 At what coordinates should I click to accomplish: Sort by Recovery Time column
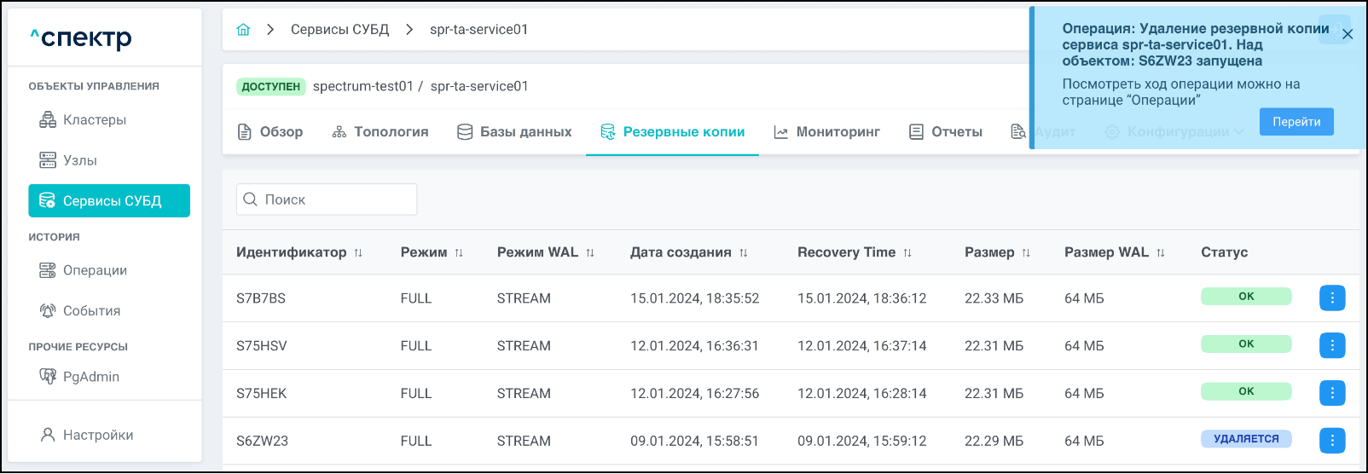pos(907,253)
